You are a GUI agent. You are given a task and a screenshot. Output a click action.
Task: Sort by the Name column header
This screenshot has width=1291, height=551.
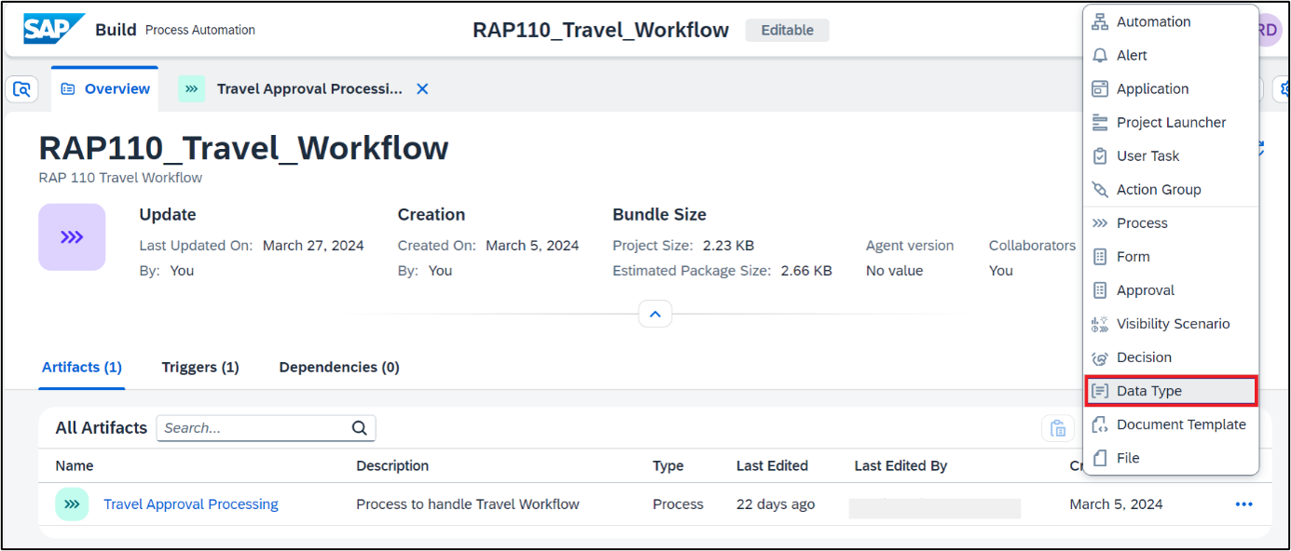[x=75, y=466]
